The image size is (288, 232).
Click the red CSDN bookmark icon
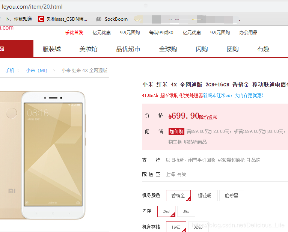(41, 19)
